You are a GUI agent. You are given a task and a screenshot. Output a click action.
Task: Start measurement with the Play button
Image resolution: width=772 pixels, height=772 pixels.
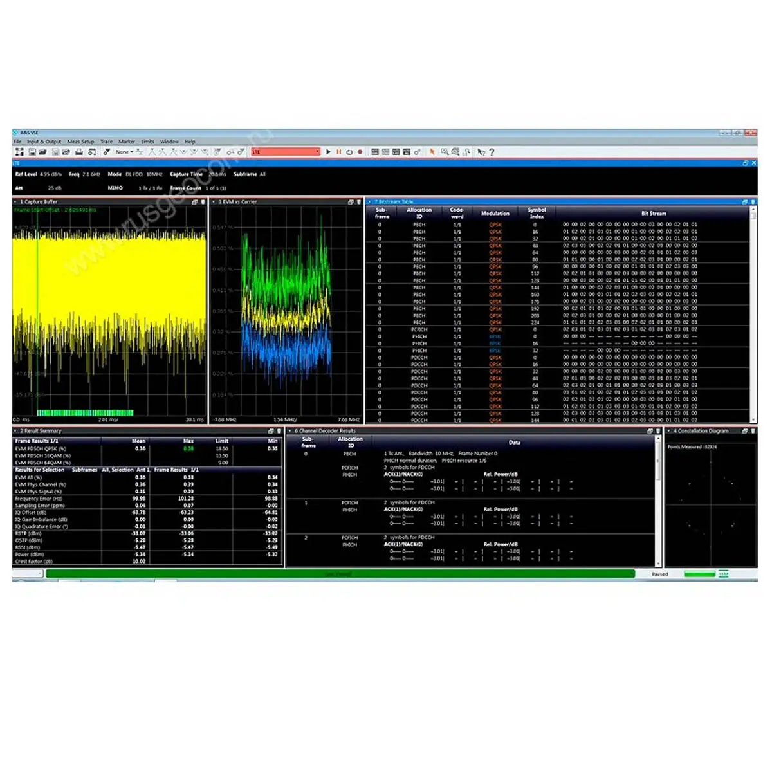pos(328,152)
